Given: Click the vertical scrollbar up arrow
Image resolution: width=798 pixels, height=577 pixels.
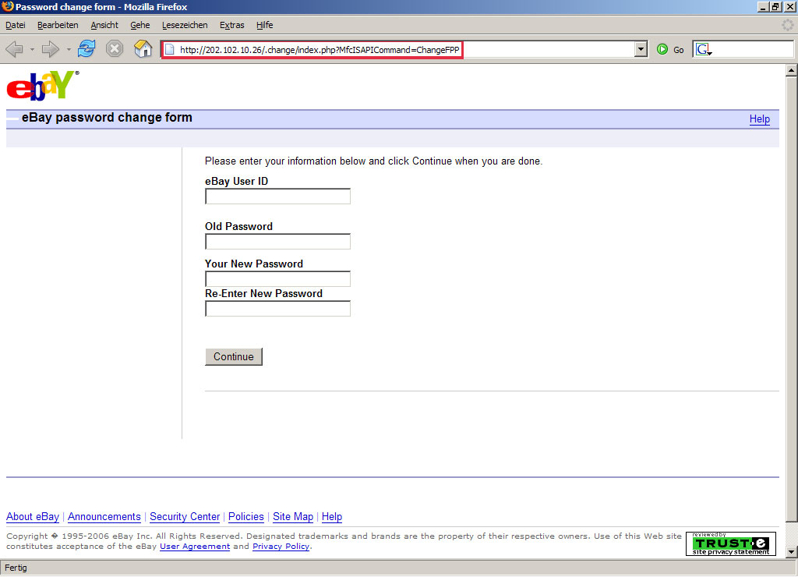Looking at the screenshot, I should click(792, 70).
